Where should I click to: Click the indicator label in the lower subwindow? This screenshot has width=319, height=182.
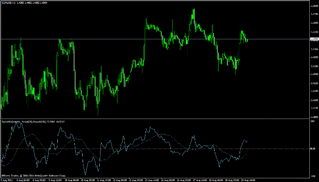coord(33,122)
